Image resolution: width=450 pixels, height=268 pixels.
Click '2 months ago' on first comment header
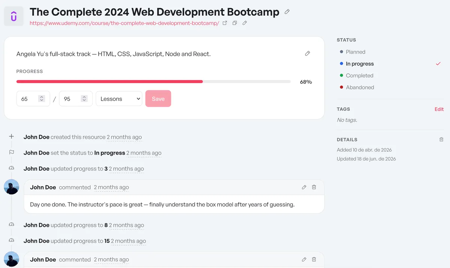[x=111, y=187]
